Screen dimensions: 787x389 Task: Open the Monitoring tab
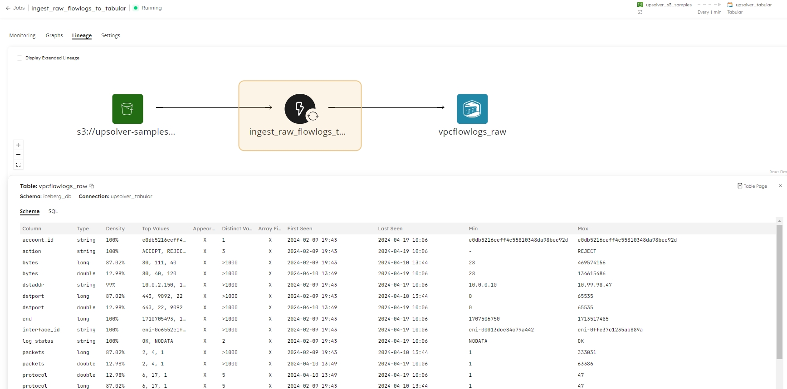click(x=22, y=35)
